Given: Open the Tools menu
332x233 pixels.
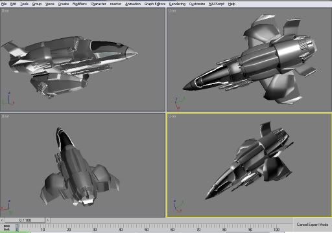Looking at the screenshot, I should pyautogui.click(x=24, y=4).
